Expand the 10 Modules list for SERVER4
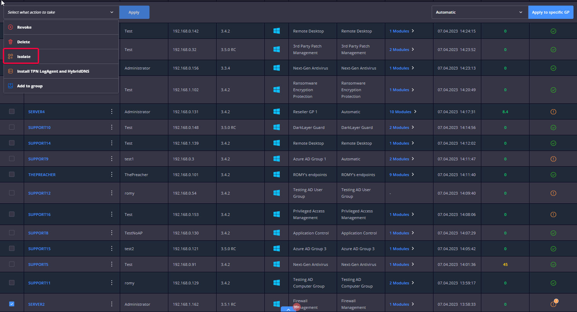577x312 pixels. 403,112
